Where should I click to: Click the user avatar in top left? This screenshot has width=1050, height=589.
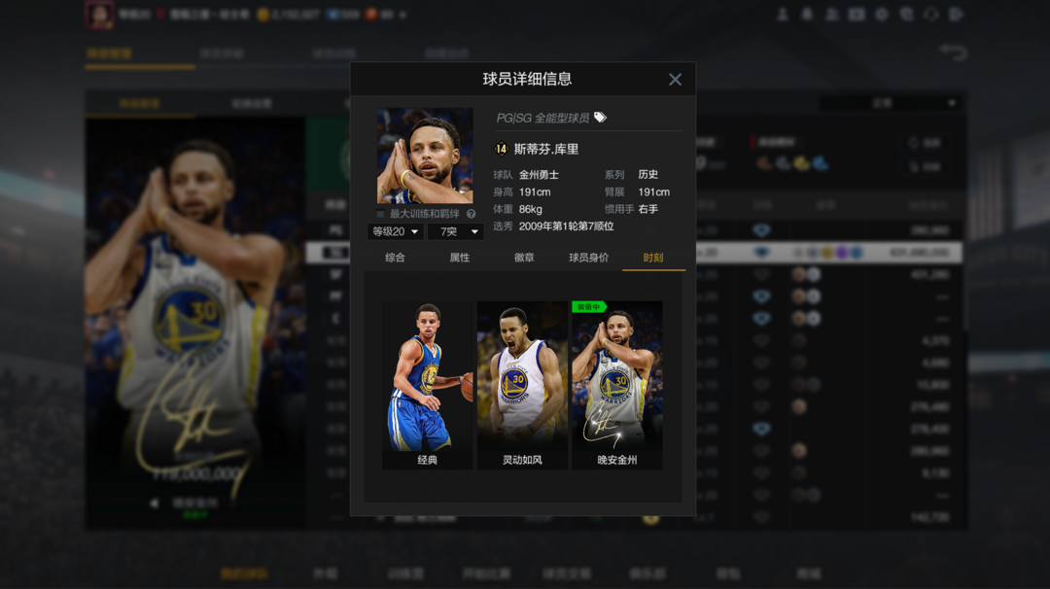pyautogui.click(x=98, y=15)
